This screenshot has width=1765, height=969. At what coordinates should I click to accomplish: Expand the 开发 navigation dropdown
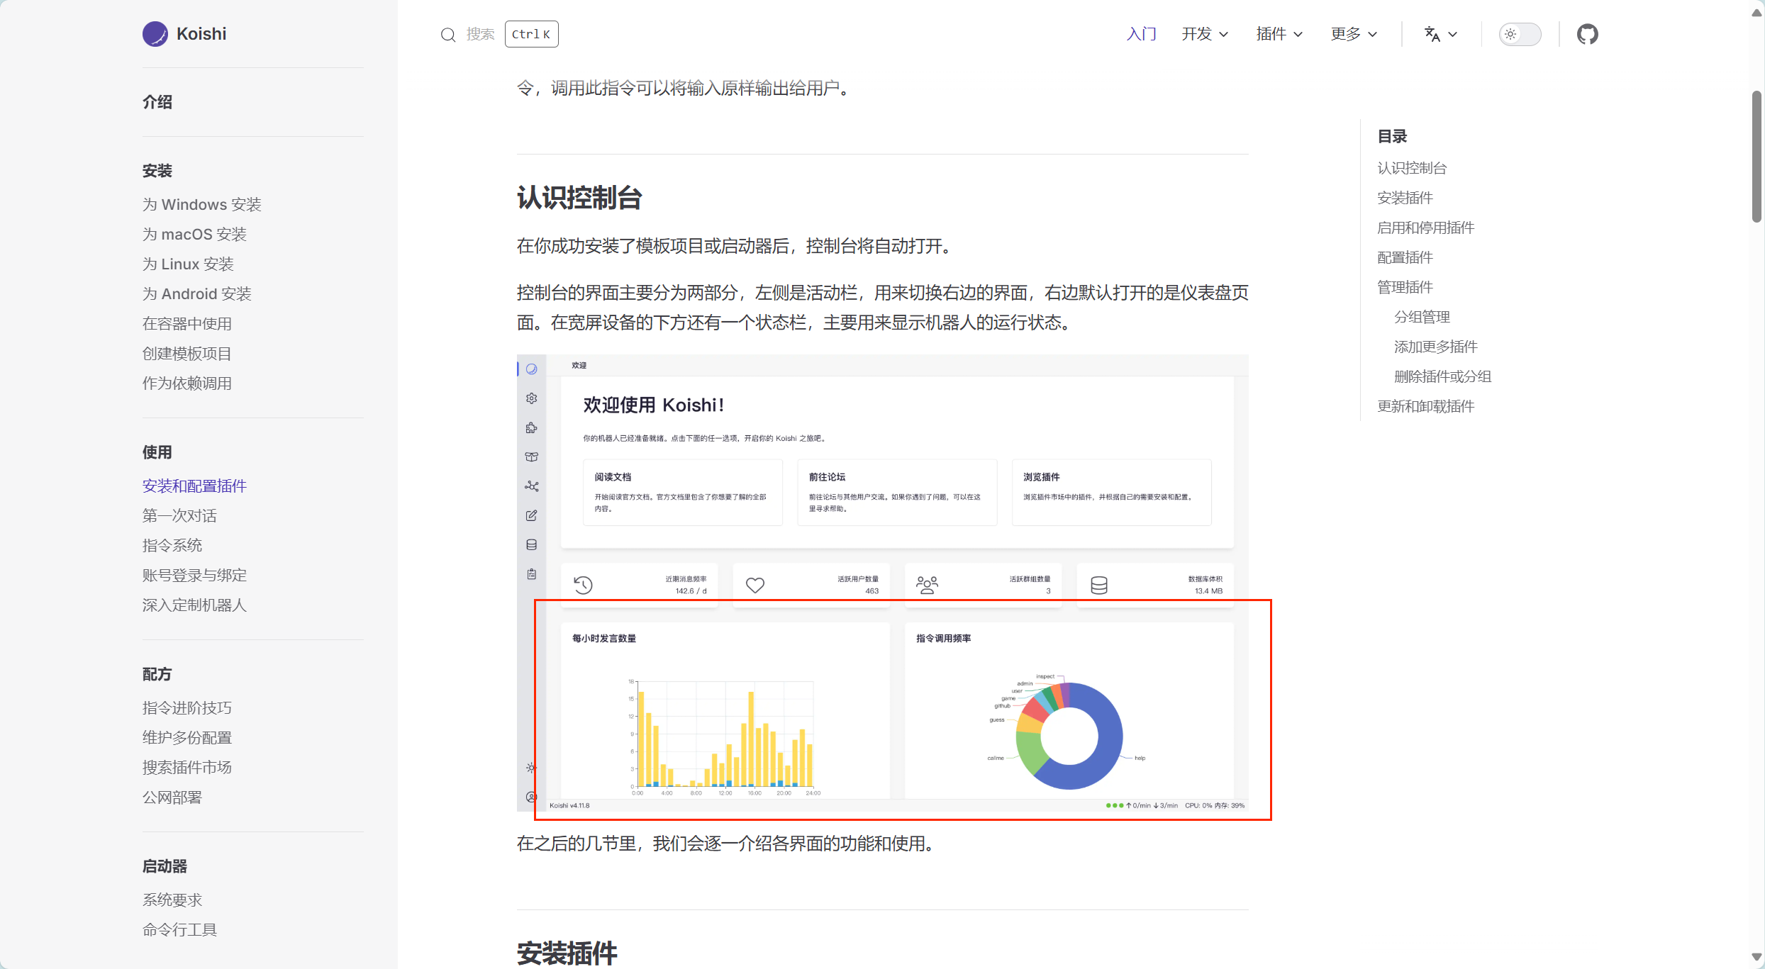[x=1205, y=34]
